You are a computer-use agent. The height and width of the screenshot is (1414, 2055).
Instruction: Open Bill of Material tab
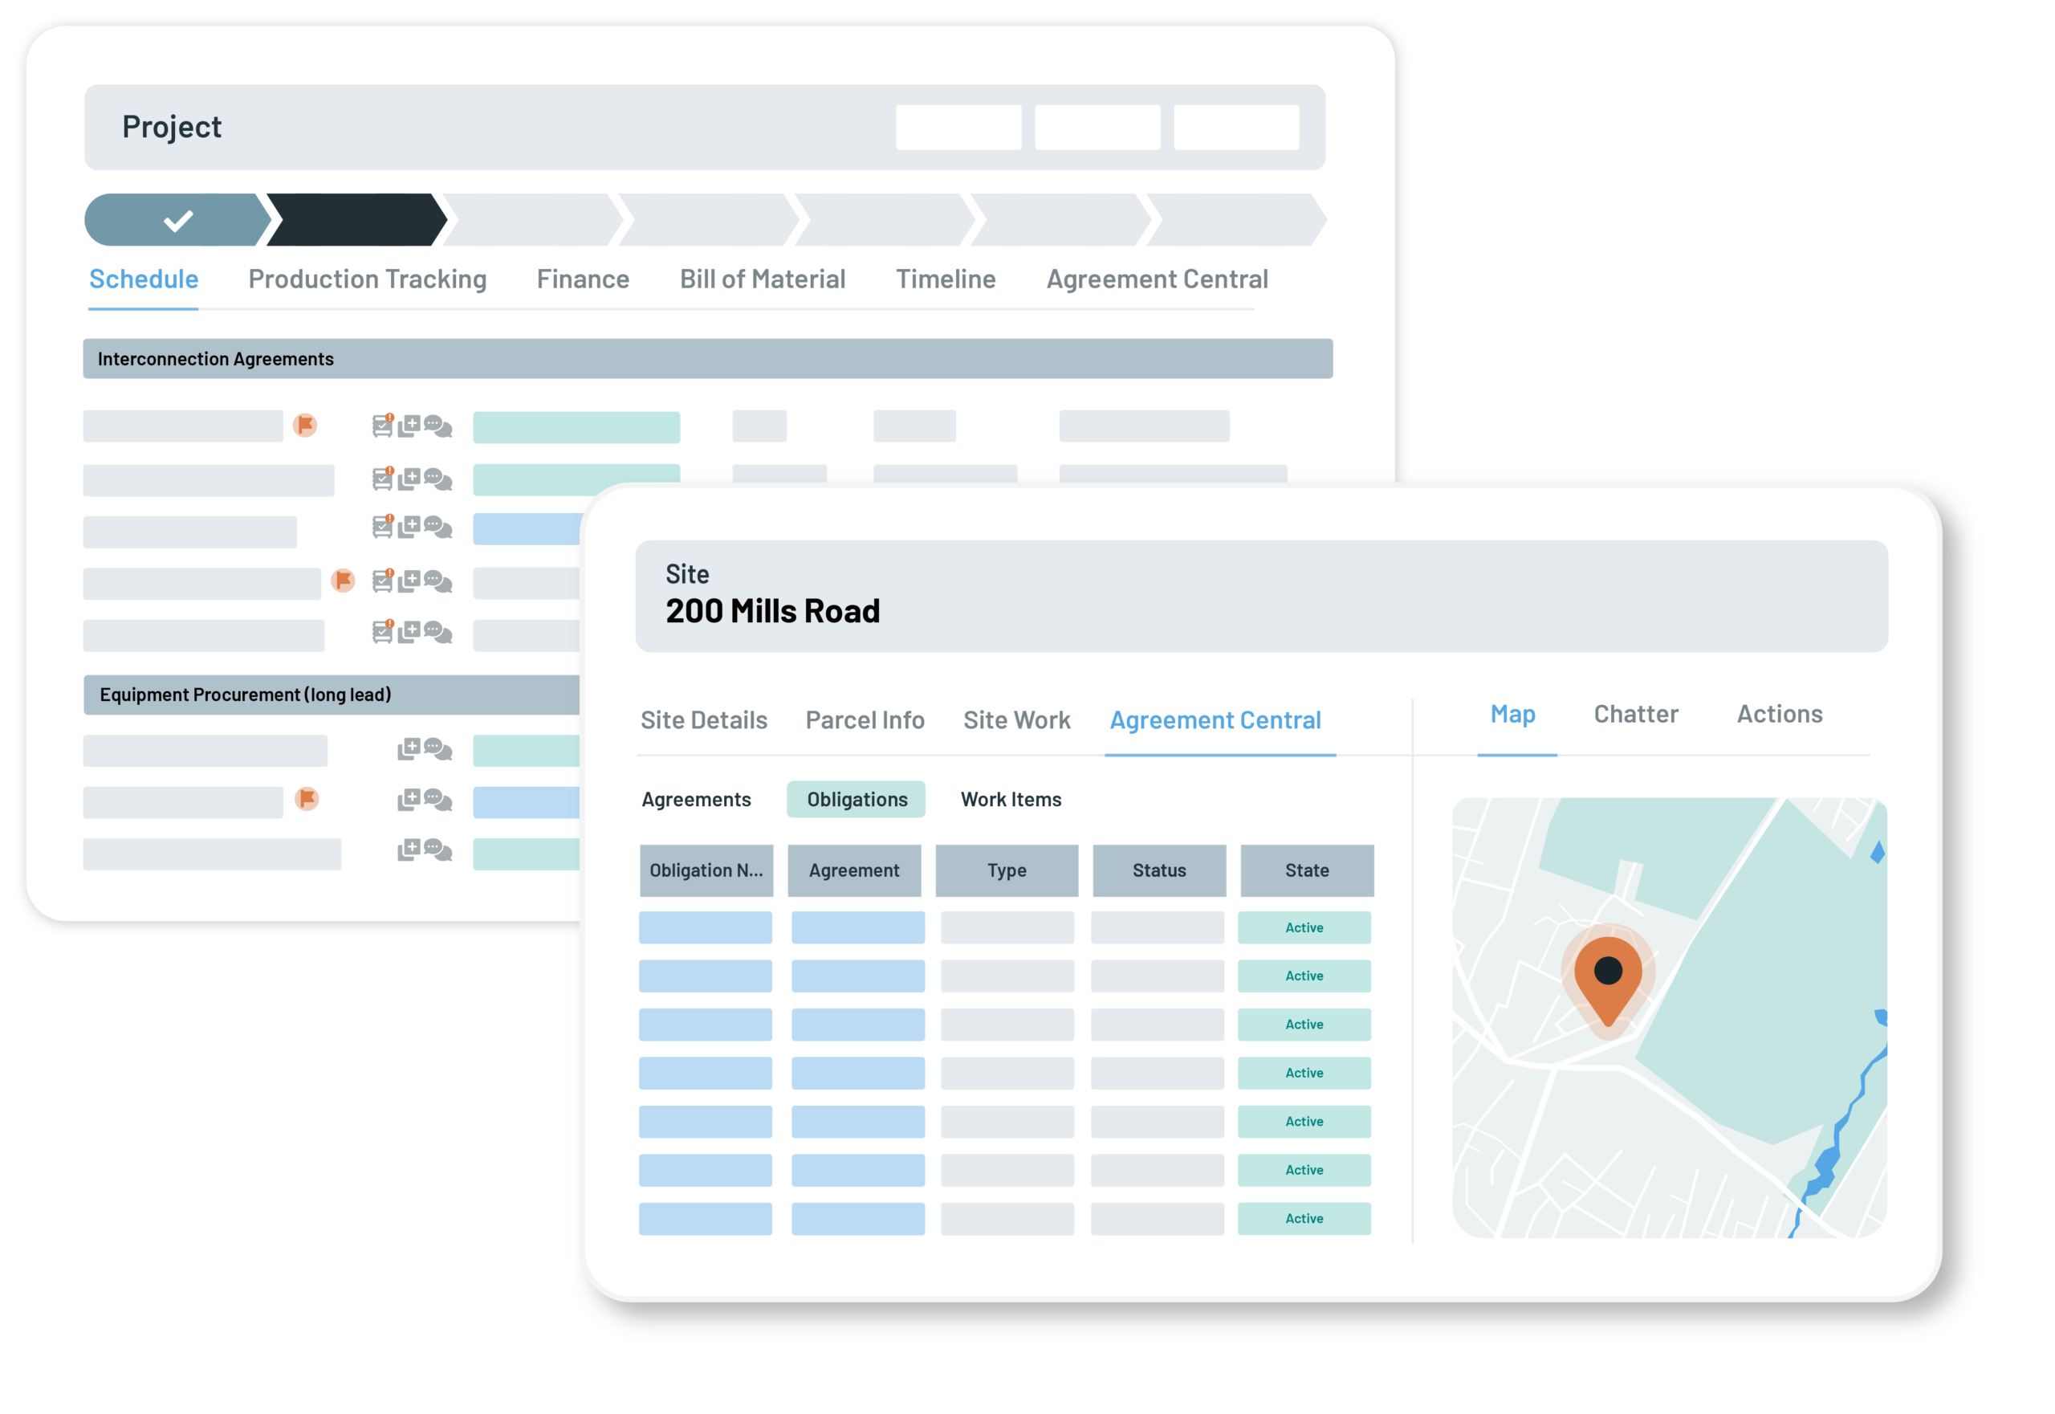pos(763,279)
